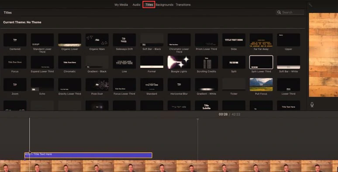Select the Pixie Dust title
This screenshot has width=338, height=172.
click(97, 84)
